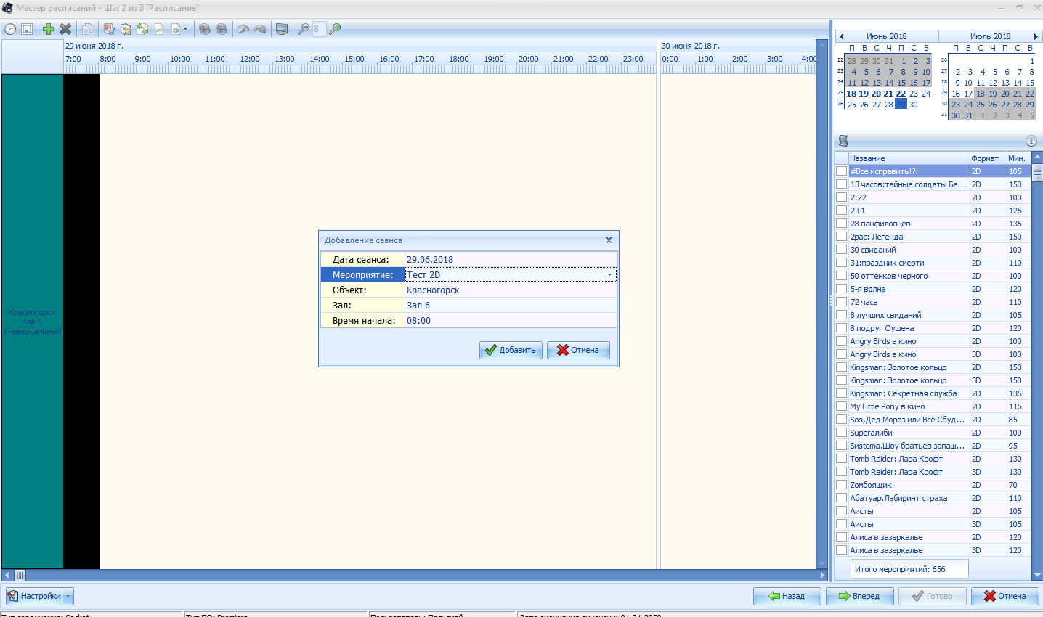Click the Июнь 2018 calendar header
The width and height of the screenshot is (1043, 617).
[886, 36]
